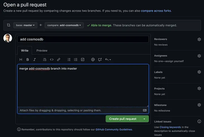The height and width of the screenshot is (137, 204).
Task: Insert a numbered list
Action: (x=76, y=60)
